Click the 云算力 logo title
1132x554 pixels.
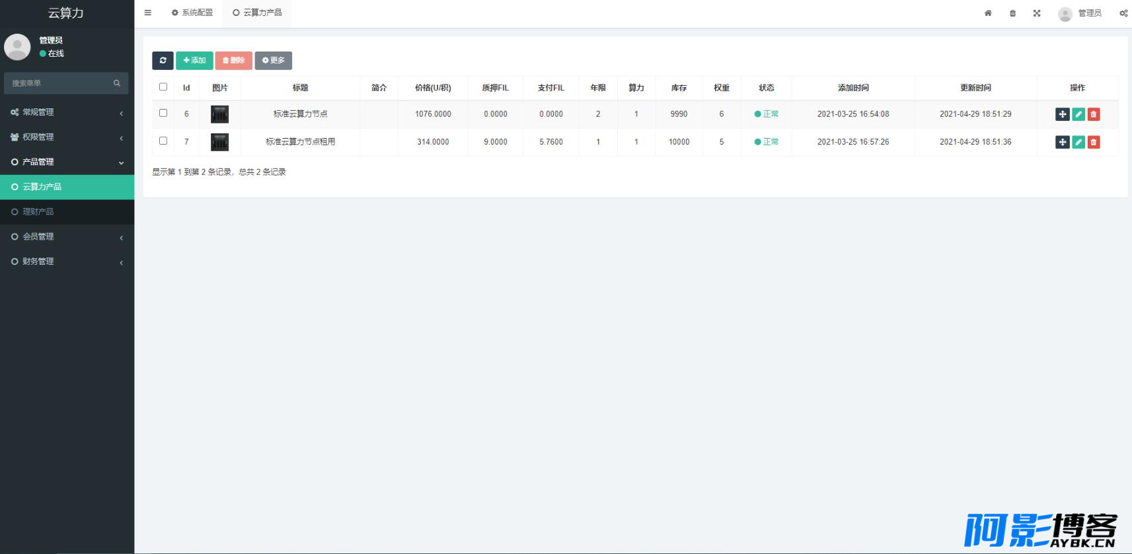(x=66, y=13)
